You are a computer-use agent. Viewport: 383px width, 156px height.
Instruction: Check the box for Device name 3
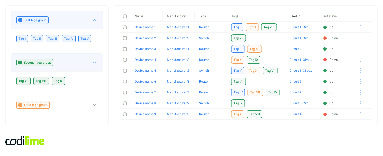pyautogui.click(x=125, y=49)
